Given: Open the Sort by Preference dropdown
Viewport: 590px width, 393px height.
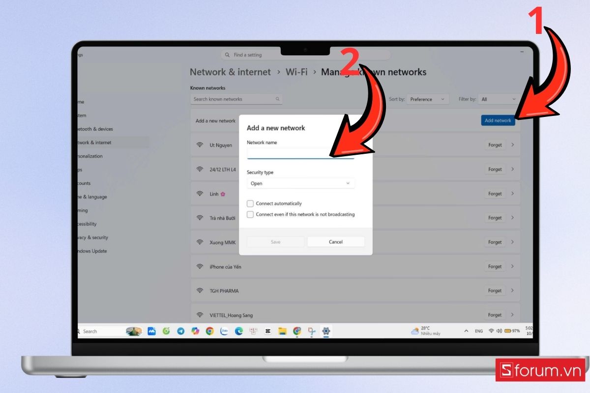Looking at the screenshot, I should tap(428, 99).
